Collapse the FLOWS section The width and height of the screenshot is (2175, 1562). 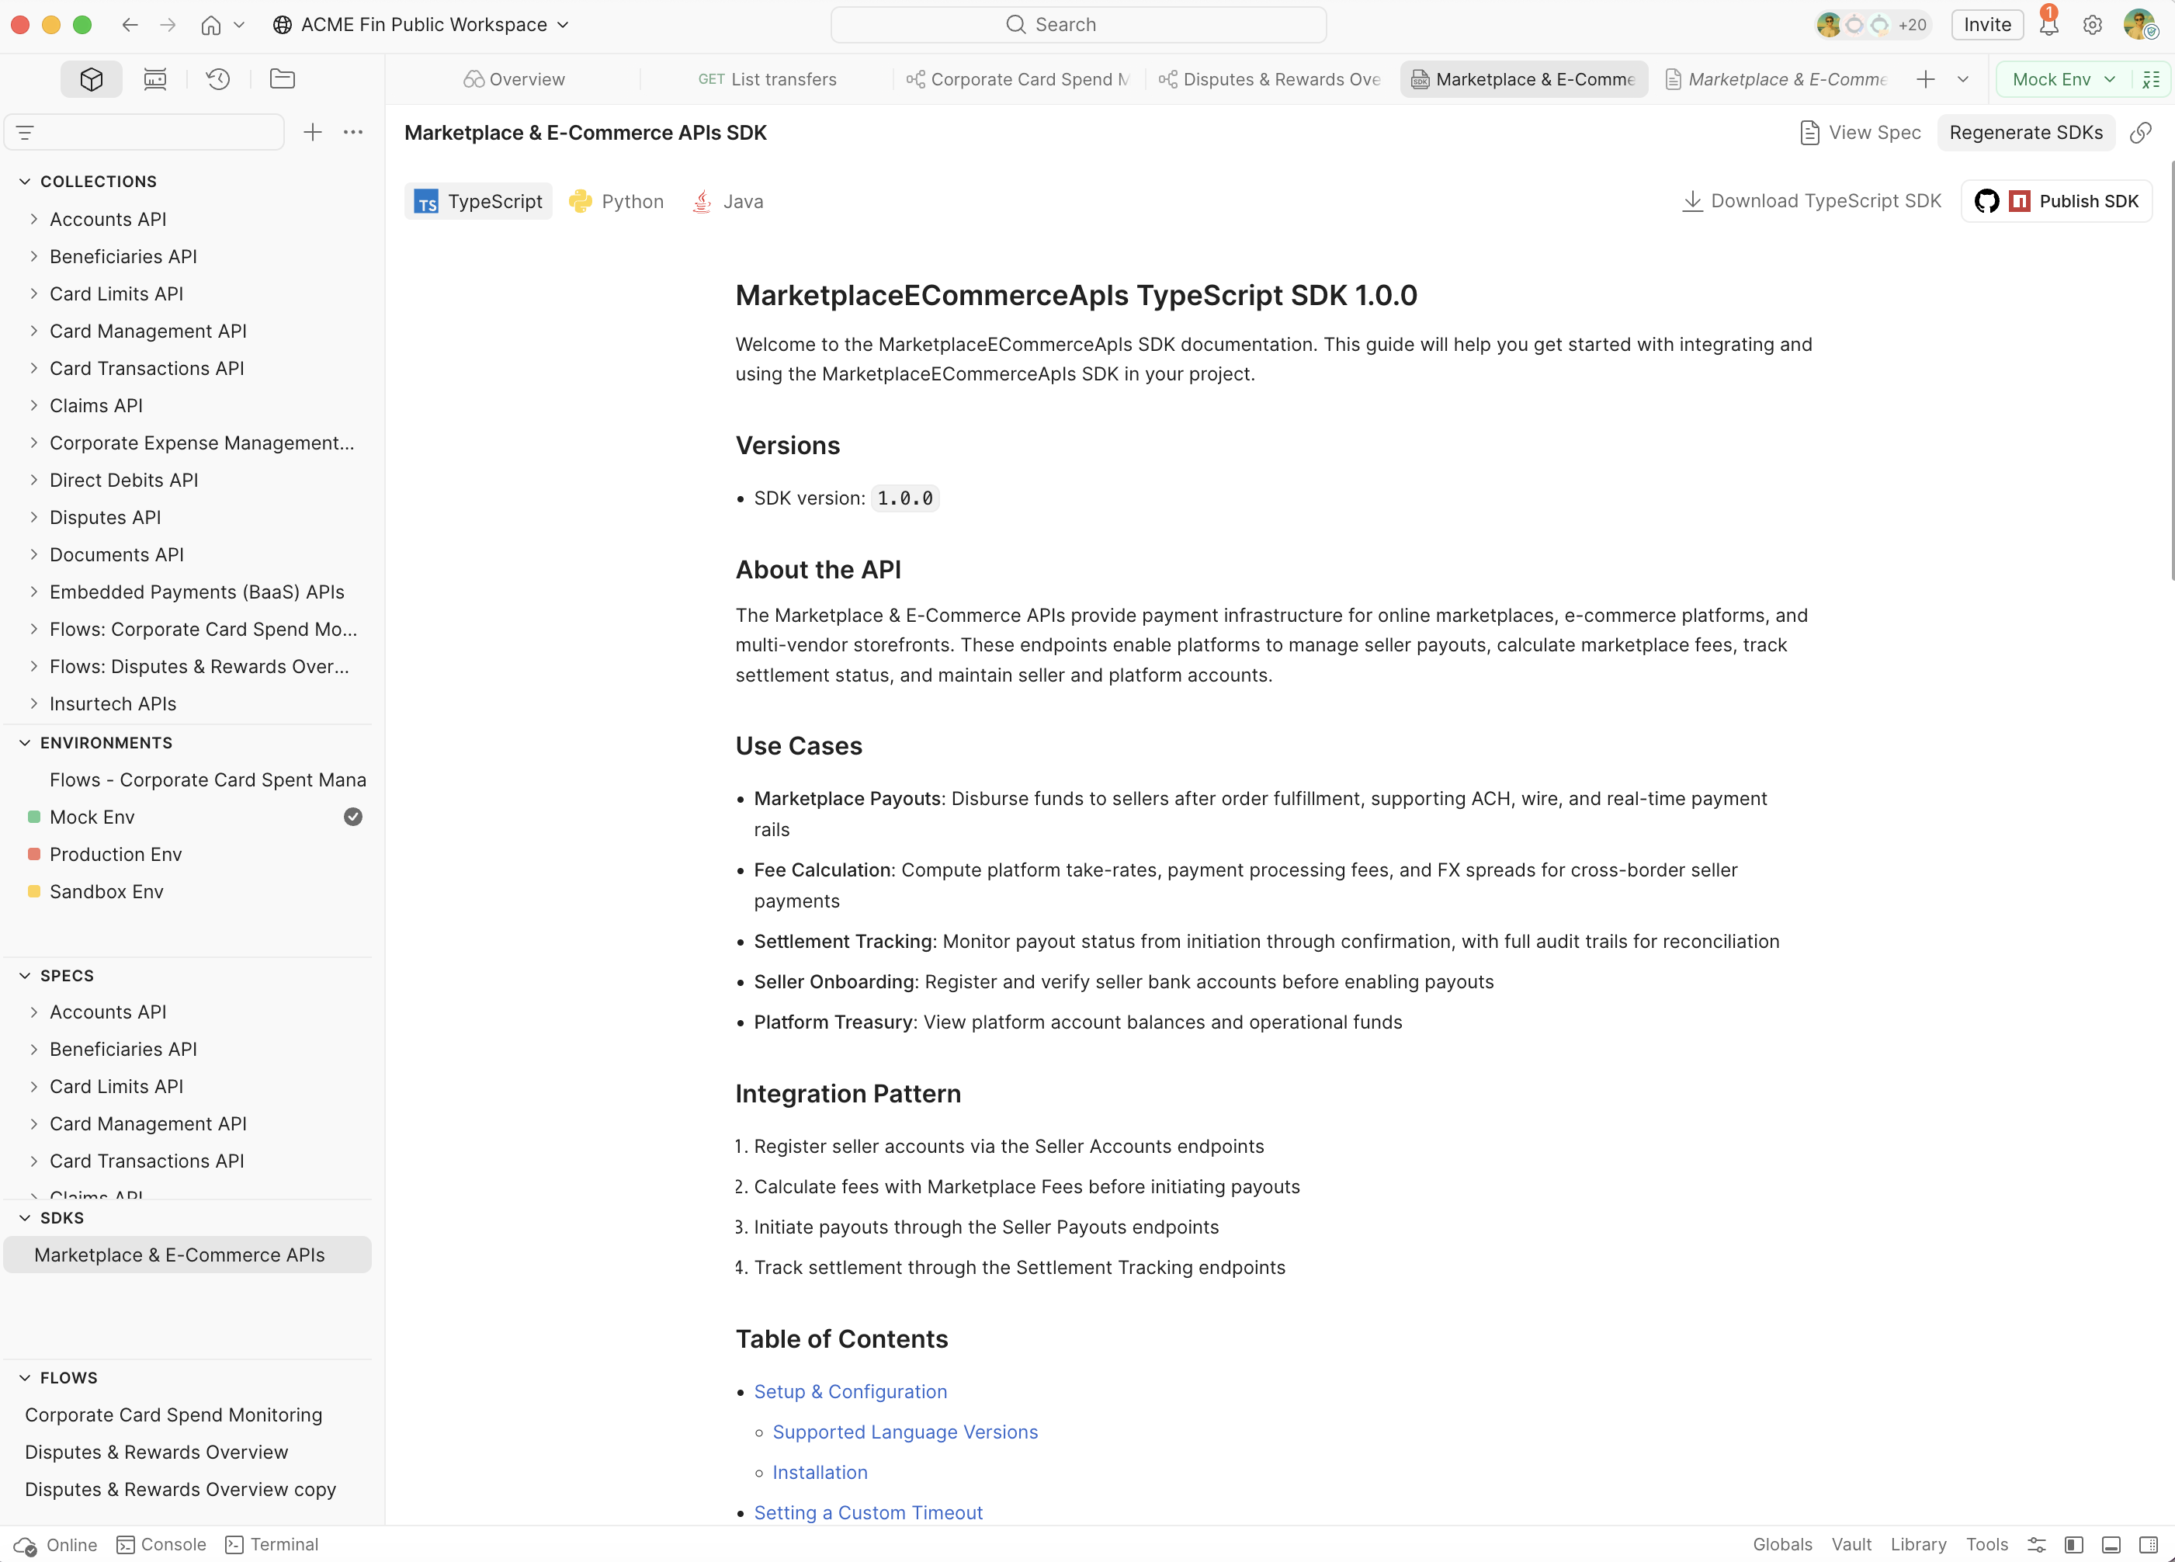(25, 1378)
